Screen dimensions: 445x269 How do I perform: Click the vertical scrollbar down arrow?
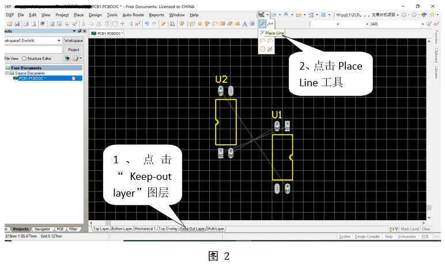tap(429, 217)
